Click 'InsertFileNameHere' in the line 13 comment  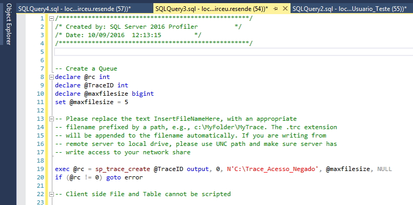tap(187, 119)
